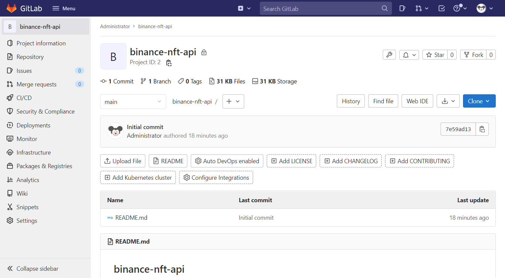Viewport: 505px width, 278px height.
Task: Click the private lock icon
Action: [x=204, y=52]
